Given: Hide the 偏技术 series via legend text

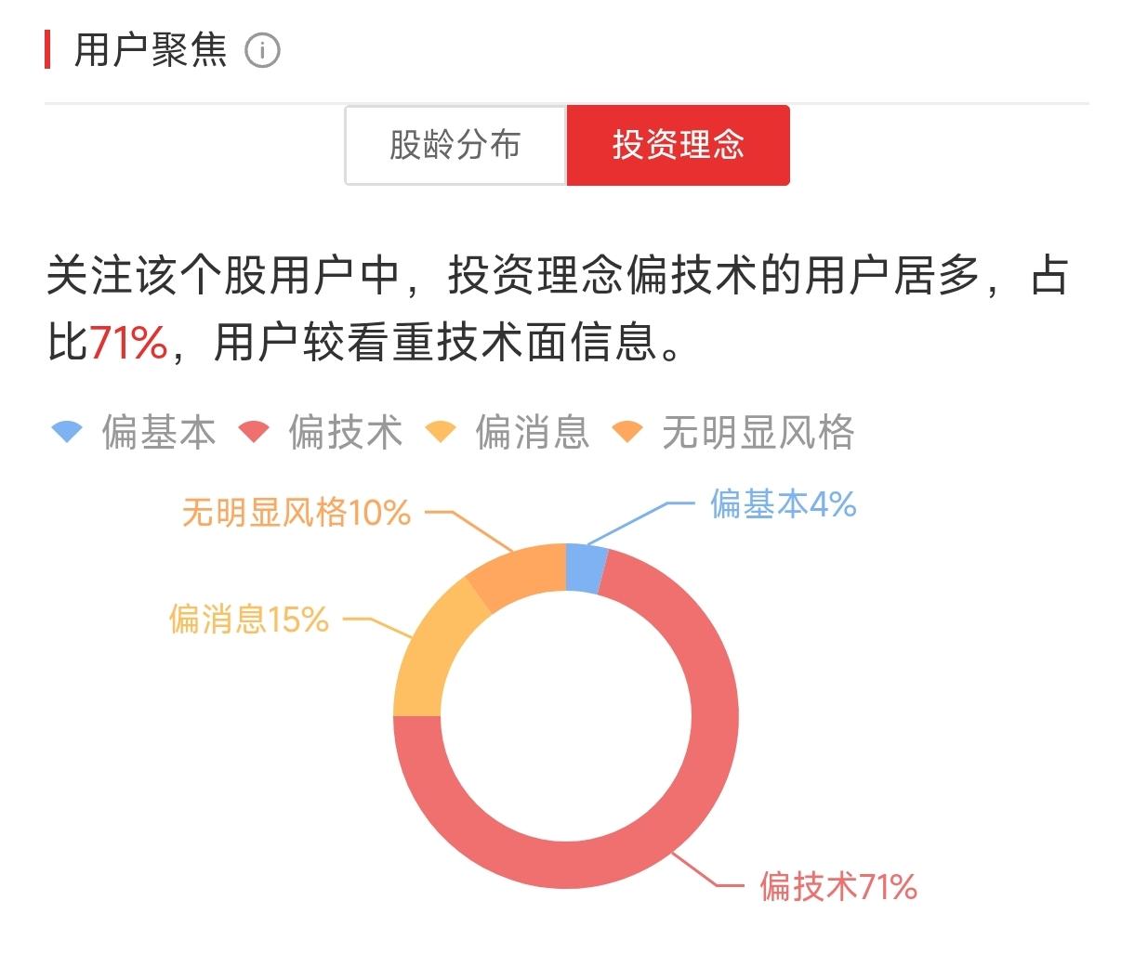Looking at the screenshot, I should tap(346, 432).
